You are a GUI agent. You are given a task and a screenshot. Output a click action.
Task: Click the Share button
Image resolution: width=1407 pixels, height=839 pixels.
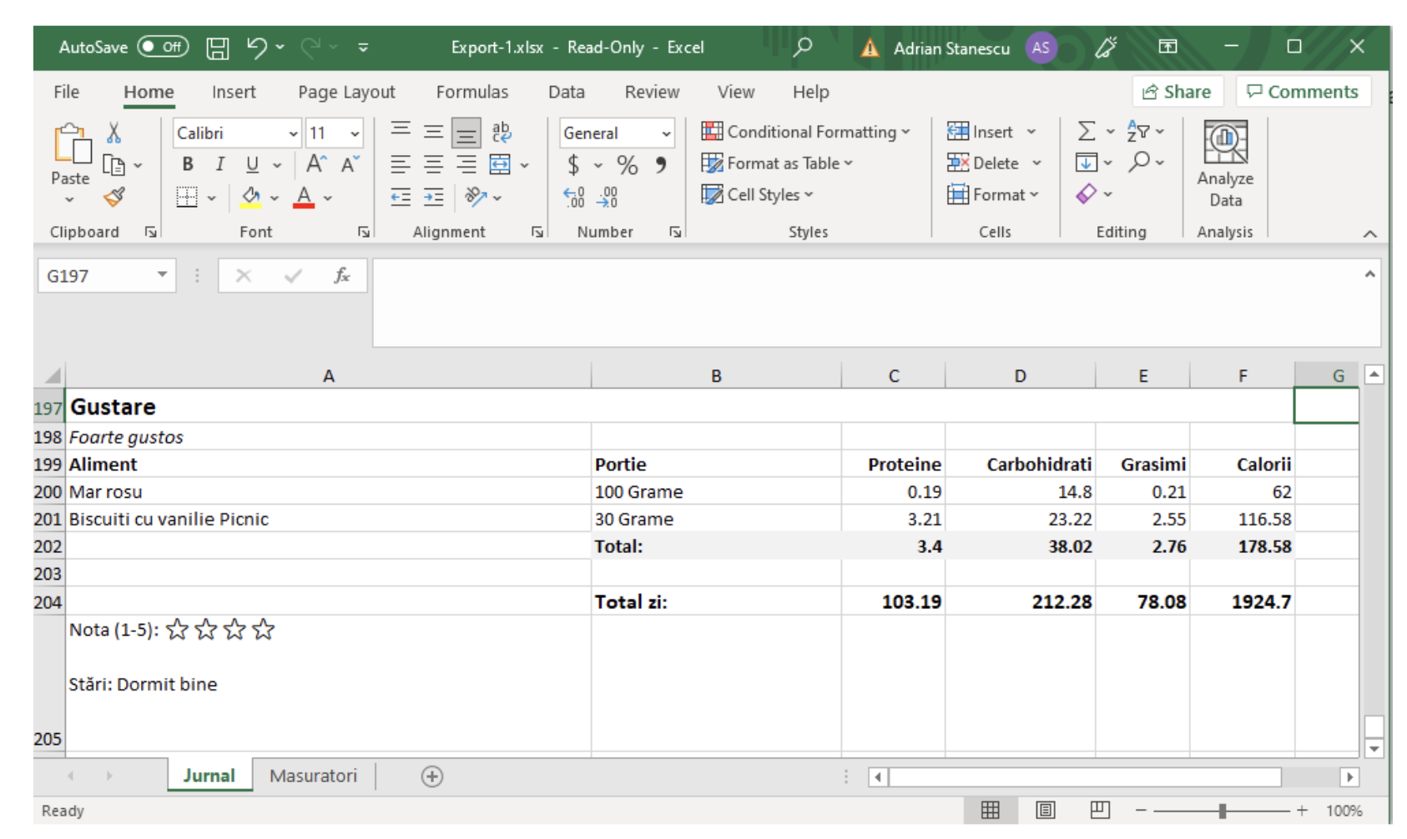click(1177, 92)
